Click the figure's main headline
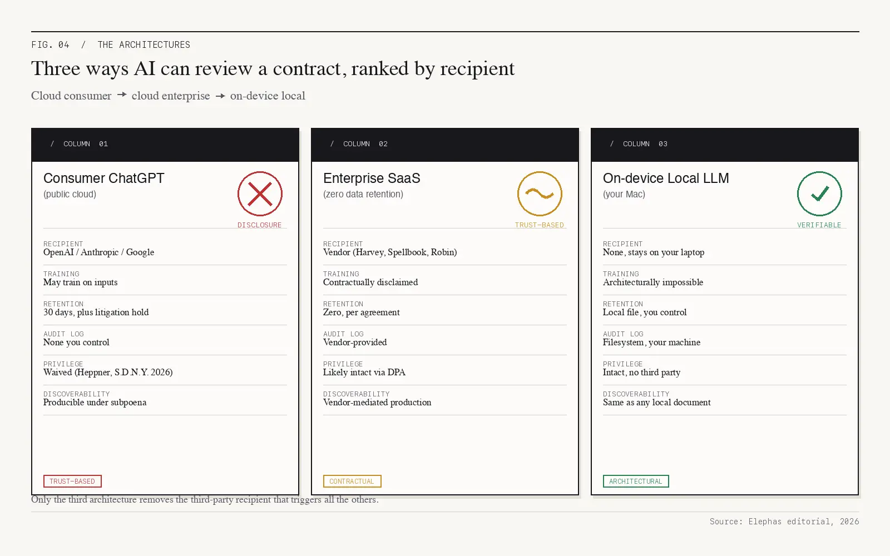This screenshot has height=556, width=890. [273, 69]
